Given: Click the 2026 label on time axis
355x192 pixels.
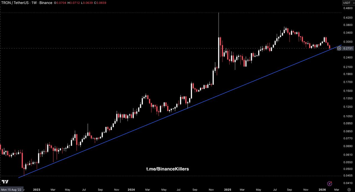Looking at the screenshot, I should [322, 190].
